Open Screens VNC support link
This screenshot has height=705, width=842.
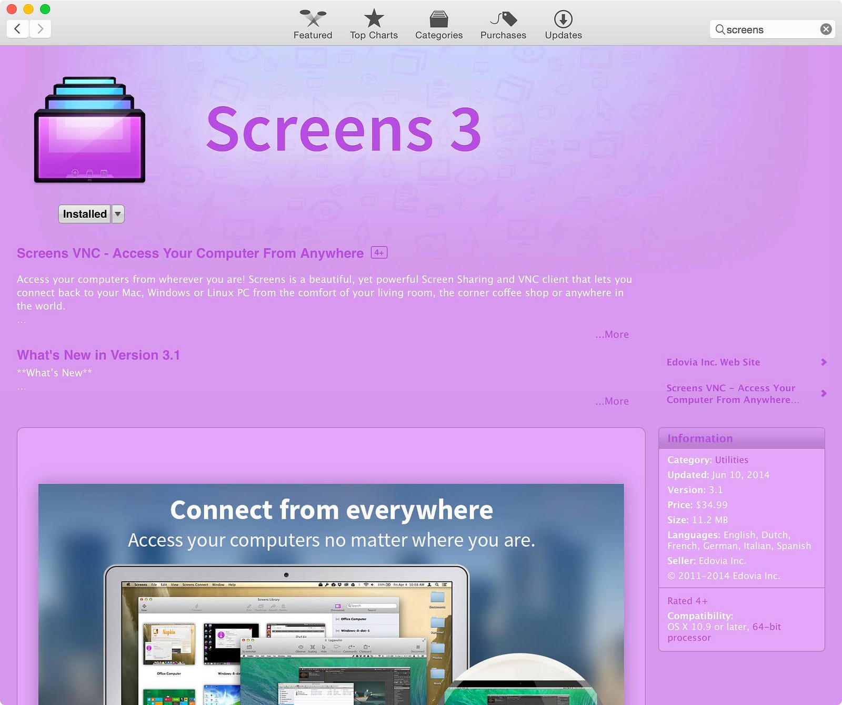tap(733, 394)
